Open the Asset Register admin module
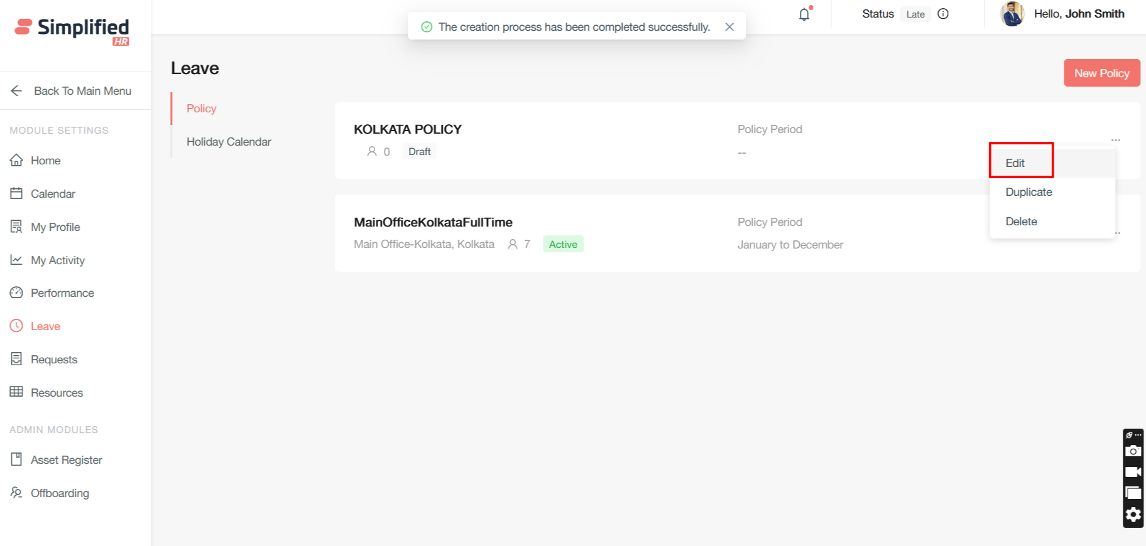The image size is (1146, 546). click(x=66, y=460)
